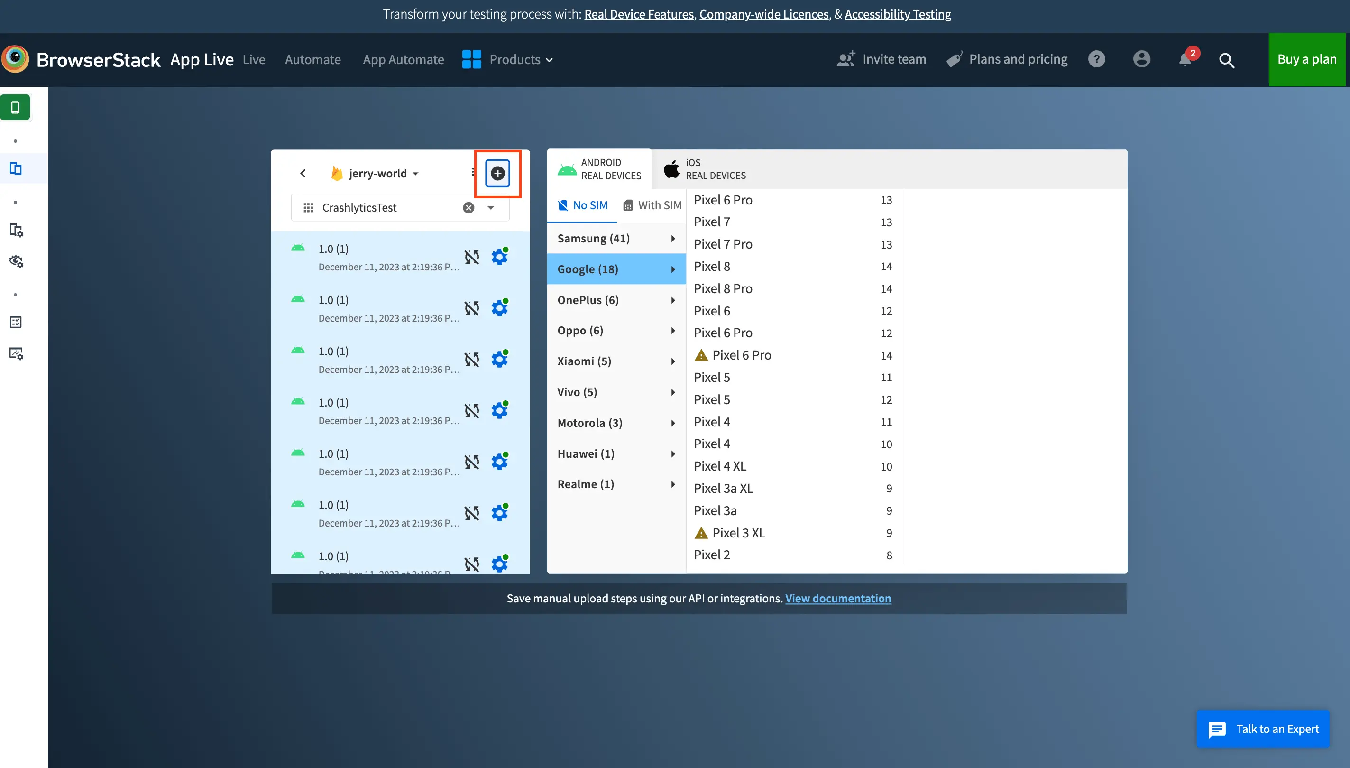Screen dimensions: 1350x768
Task: Select the No SIM filter
Action: pos(582,205)
